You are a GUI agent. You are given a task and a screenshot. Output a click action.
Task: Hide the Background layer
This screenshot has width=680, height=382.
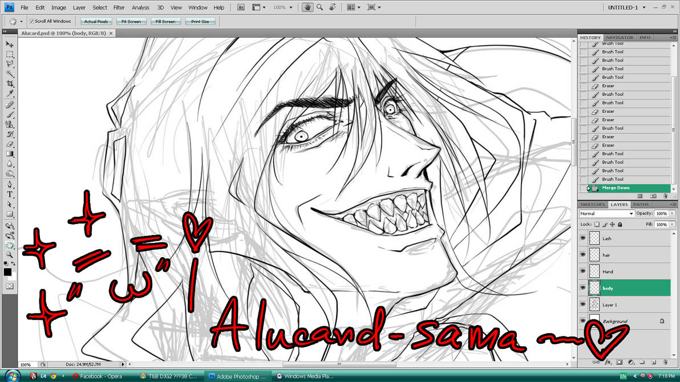click(583, 321)
